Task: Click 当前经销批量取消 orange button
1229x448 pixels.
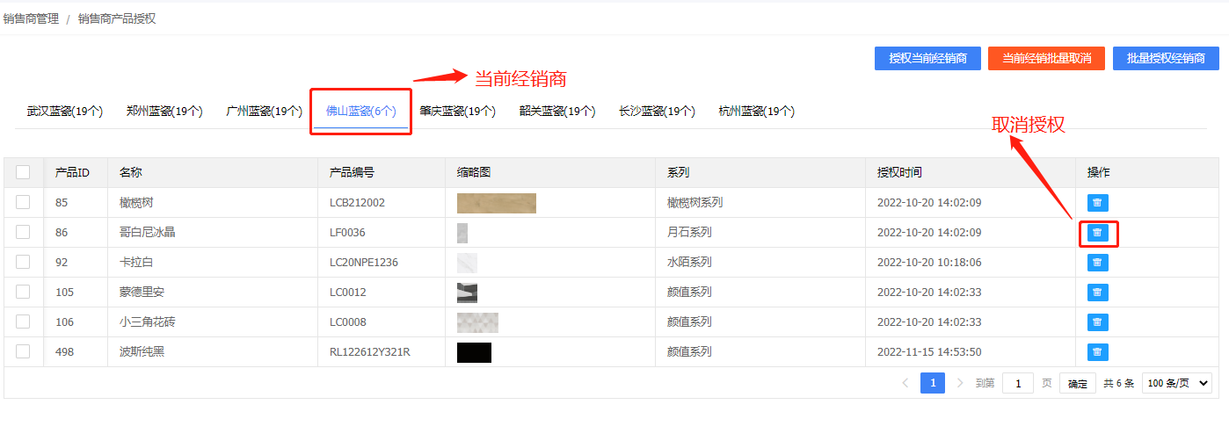Action: pos(1046,58)
